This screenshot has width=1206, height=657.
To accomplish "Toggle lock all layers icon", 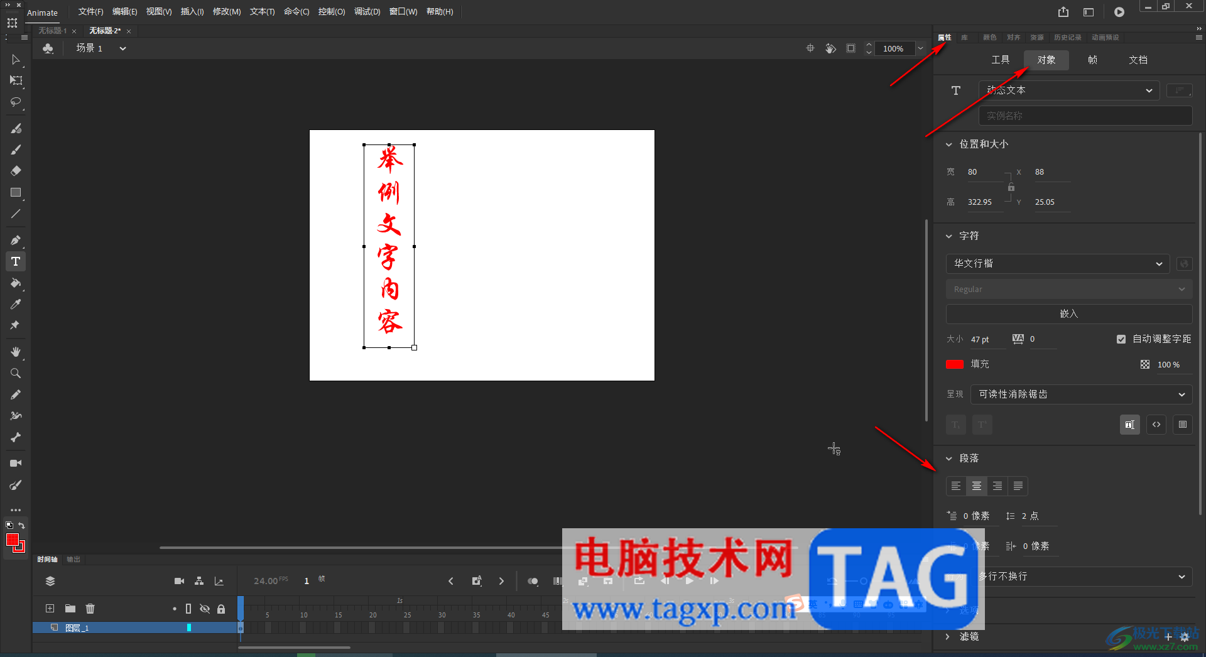I will (221, 609).
